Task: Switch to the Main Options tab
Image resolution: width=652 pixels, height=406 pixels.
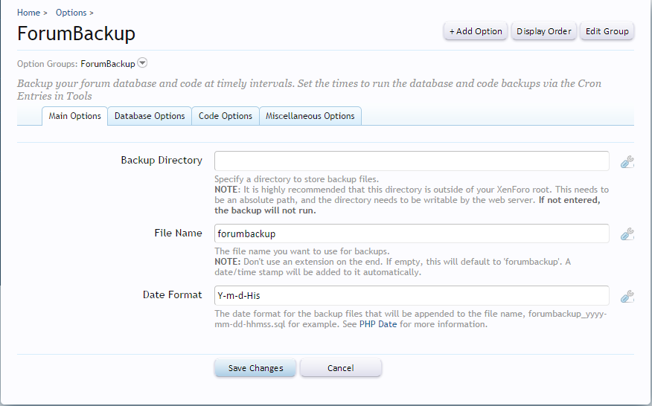Action: click(74, 116)
